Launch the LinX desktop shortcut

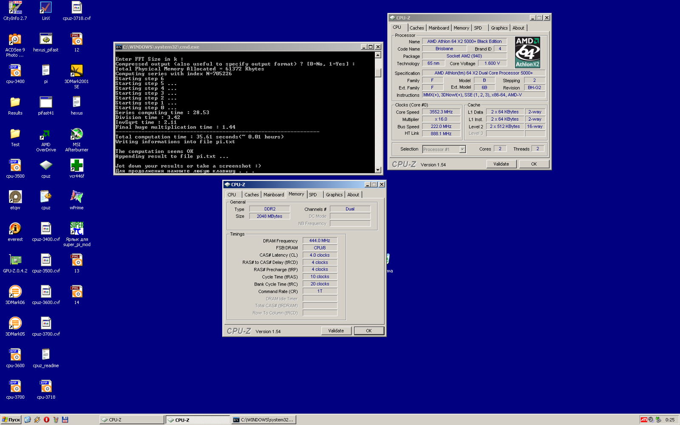click(x=46, y=11)
